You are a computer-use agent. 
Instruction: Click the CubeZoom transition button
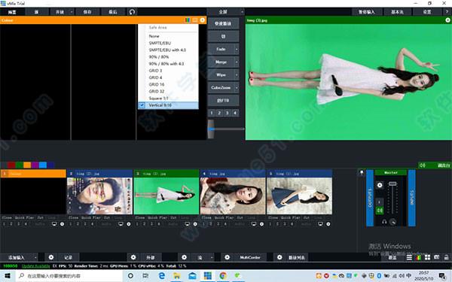point(221,87)
